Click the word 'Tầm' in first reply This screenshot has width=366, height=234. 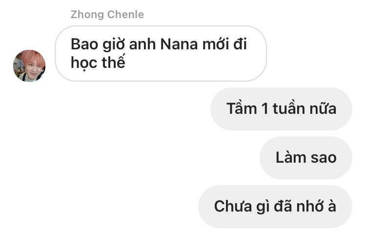pos(242,108)
